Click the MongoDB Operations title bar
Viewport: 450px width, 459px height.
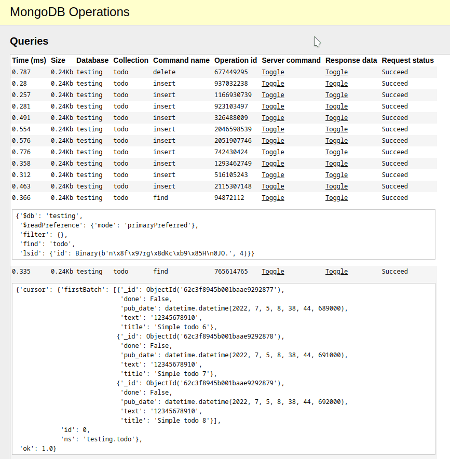(70, 11)
